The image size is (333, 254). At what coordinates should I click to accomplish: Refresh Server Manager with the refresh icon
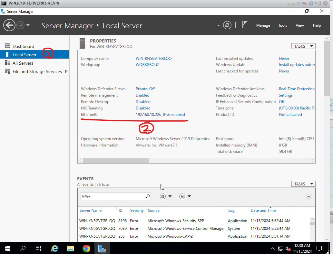pyautogui.click(x=227, y=25)
